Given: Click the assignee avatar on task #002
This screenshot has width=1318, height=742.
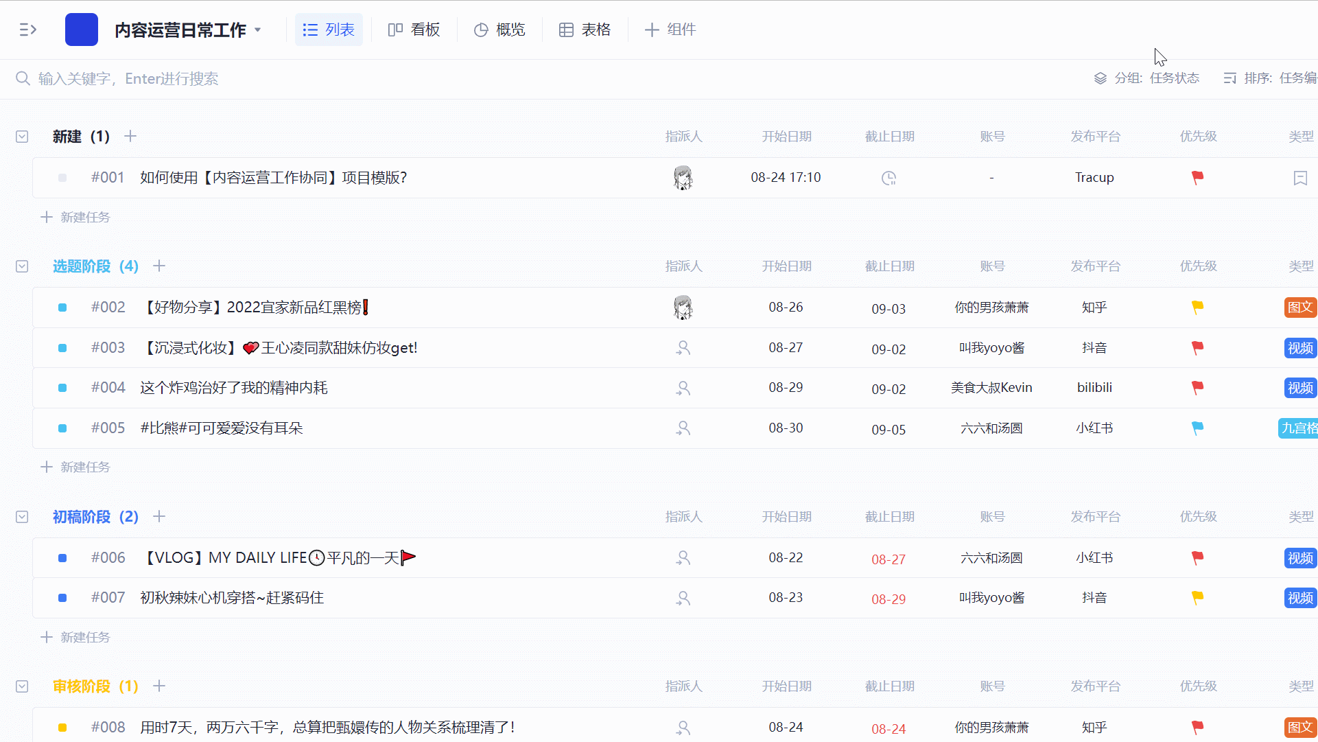Looking at the screenshot, I should coord(683,308).
